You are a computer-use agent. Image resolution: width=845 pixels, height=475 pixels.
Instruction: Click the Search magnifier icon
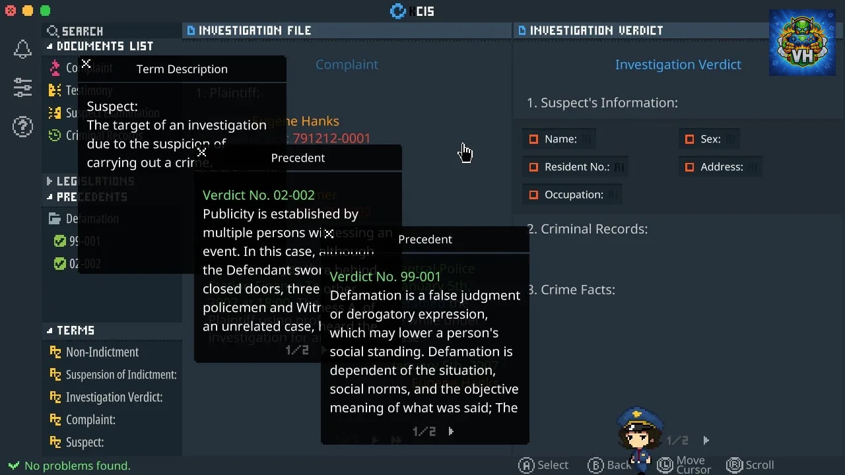(x=53, y=31)
